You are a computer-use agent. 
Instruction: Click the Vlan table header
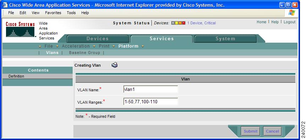[185, 79]
